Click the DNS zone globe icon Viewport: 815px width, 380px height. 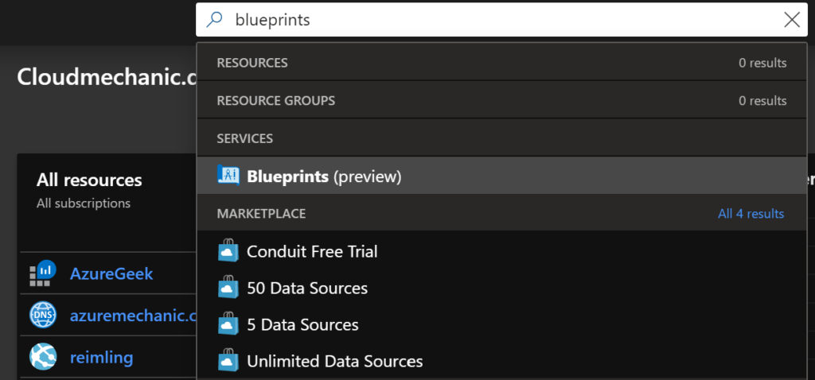43,315
